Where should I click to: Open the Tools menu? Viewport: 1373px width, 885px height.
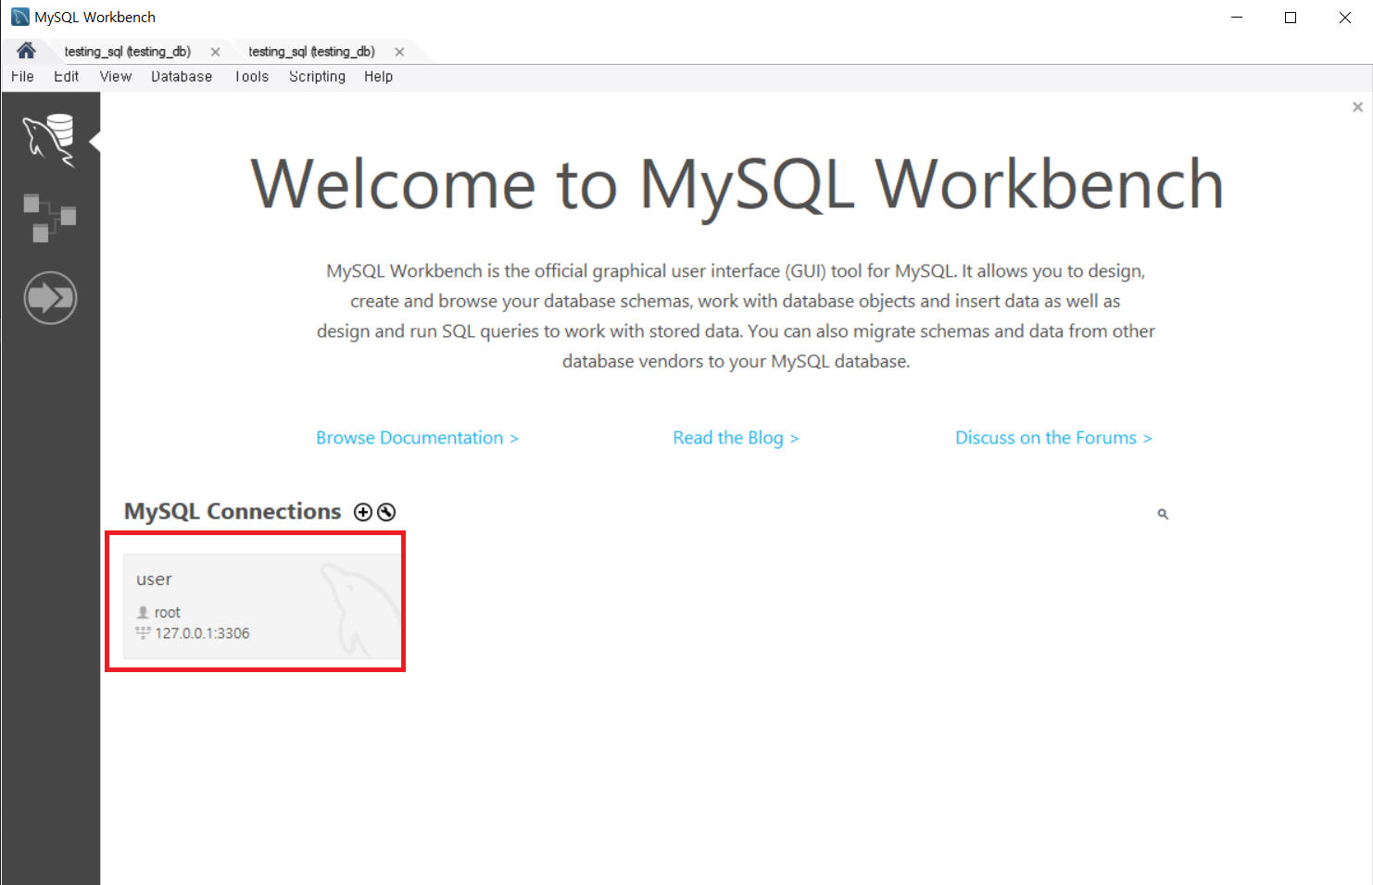coord(251,77)
